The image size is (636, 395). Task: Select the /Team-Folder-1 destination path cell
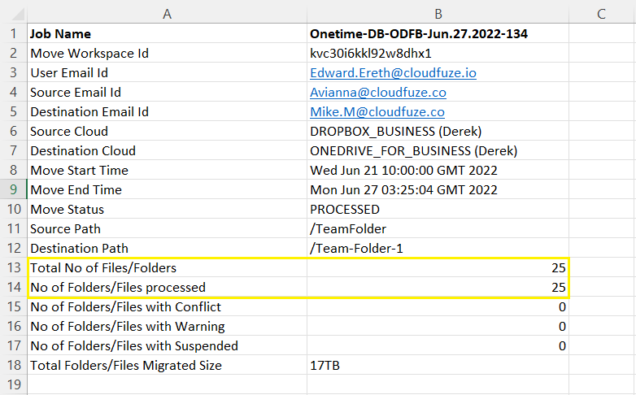[438, 249]
